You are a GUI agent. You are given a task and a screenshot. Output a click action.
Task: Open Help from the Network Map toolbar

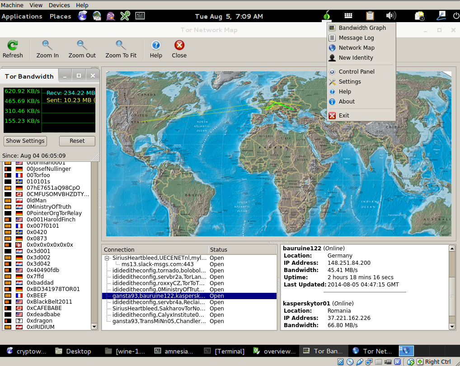tap(156, 45)
